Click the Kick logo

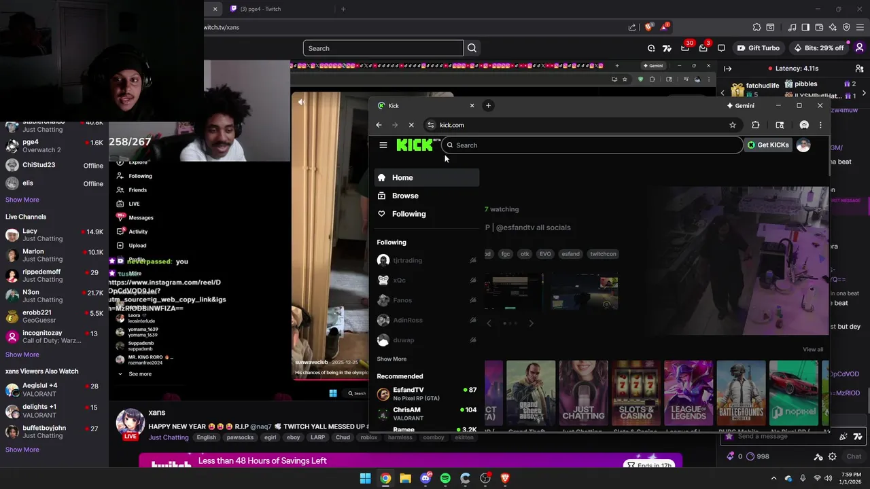click(417, 145)
